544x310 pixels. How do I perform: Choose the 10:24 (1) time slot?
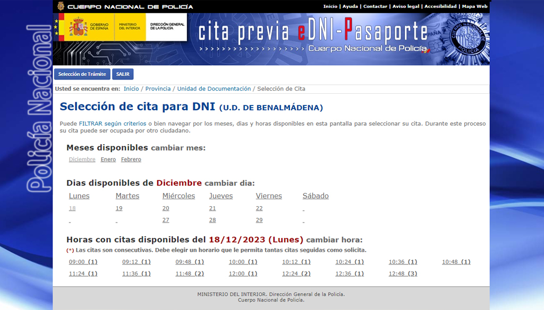(350, 262)
